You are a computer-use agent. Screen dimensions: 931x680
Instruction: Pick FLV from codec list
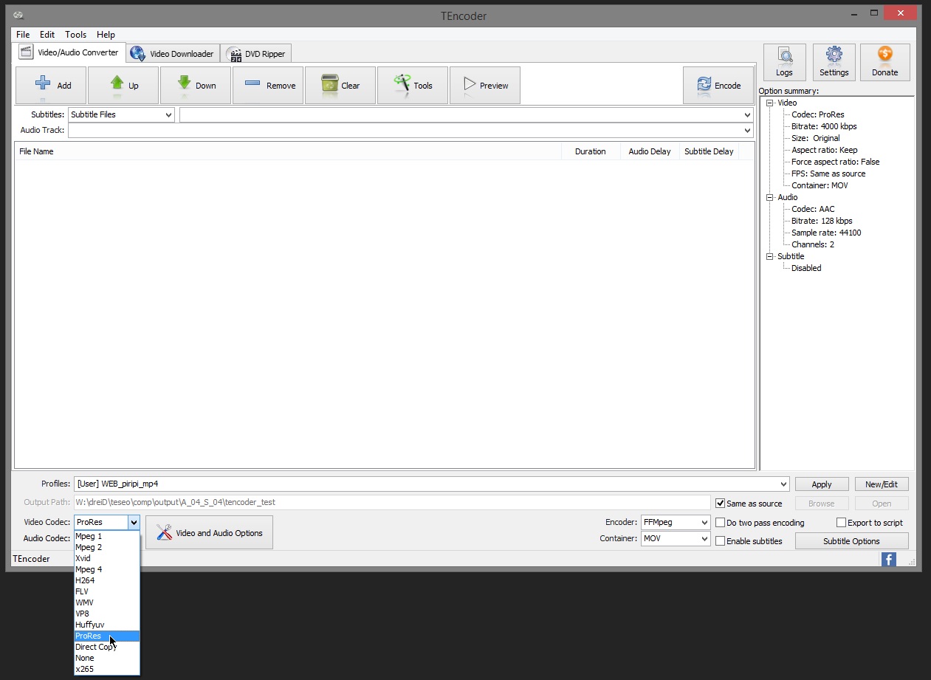click(x=106, y=591)
